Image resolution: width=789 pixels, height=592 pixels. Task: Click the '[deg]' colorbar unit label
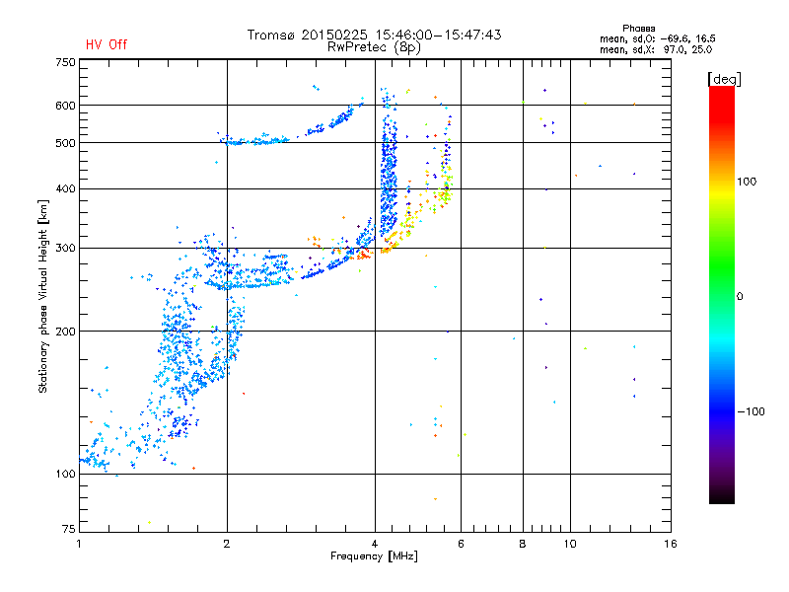click(x=724, y=80)
